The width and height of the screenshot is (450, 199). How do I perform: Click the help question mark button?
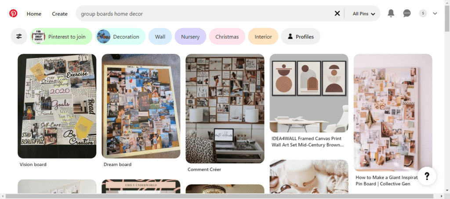pyautogui.click(x=427, y=176)
